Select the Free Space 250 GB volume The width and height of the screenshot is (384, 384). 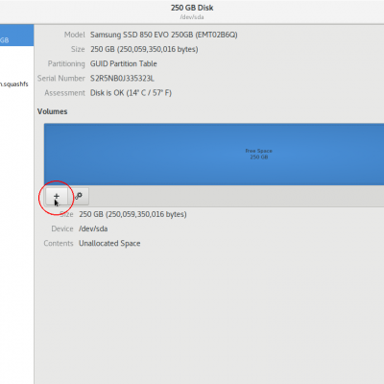pos(214,155)
